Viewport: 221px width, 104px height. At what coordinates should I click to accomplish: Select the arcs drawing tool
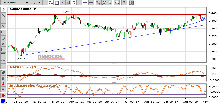(x=3, y=61)
